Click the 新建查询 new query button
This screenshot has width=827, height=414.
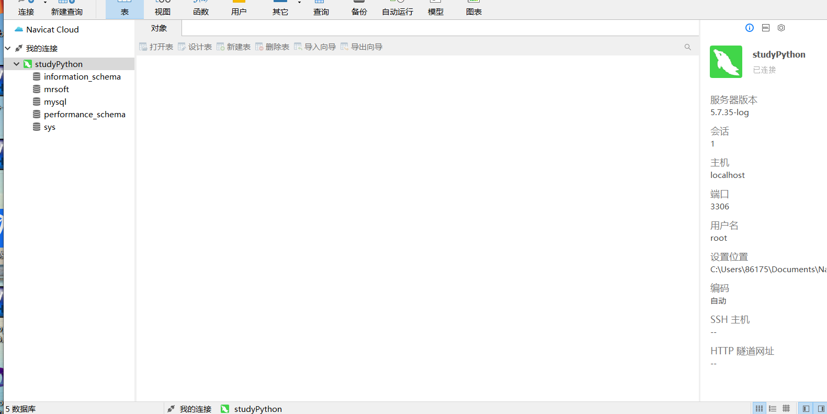(x=67, y=8)
